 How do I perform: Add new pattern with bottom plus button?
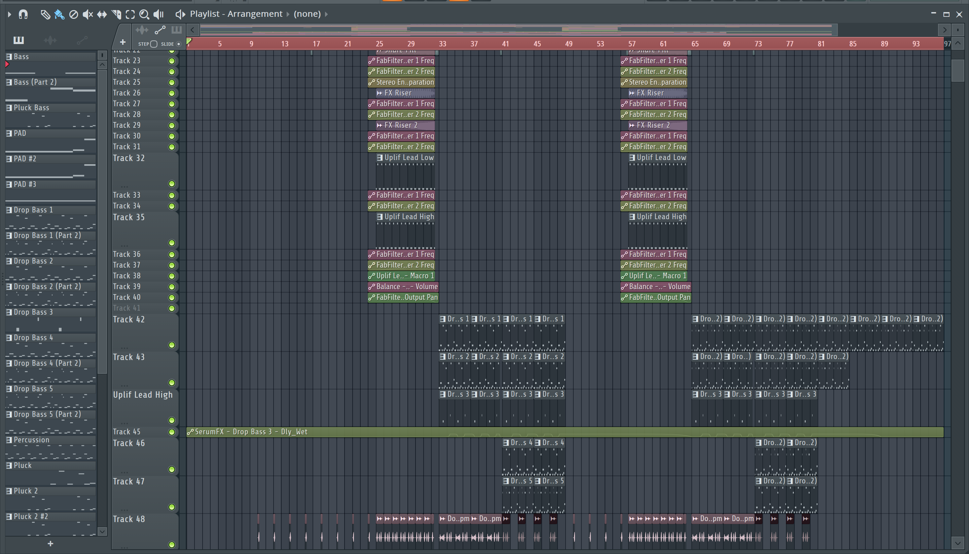click(x=50, y=544)
